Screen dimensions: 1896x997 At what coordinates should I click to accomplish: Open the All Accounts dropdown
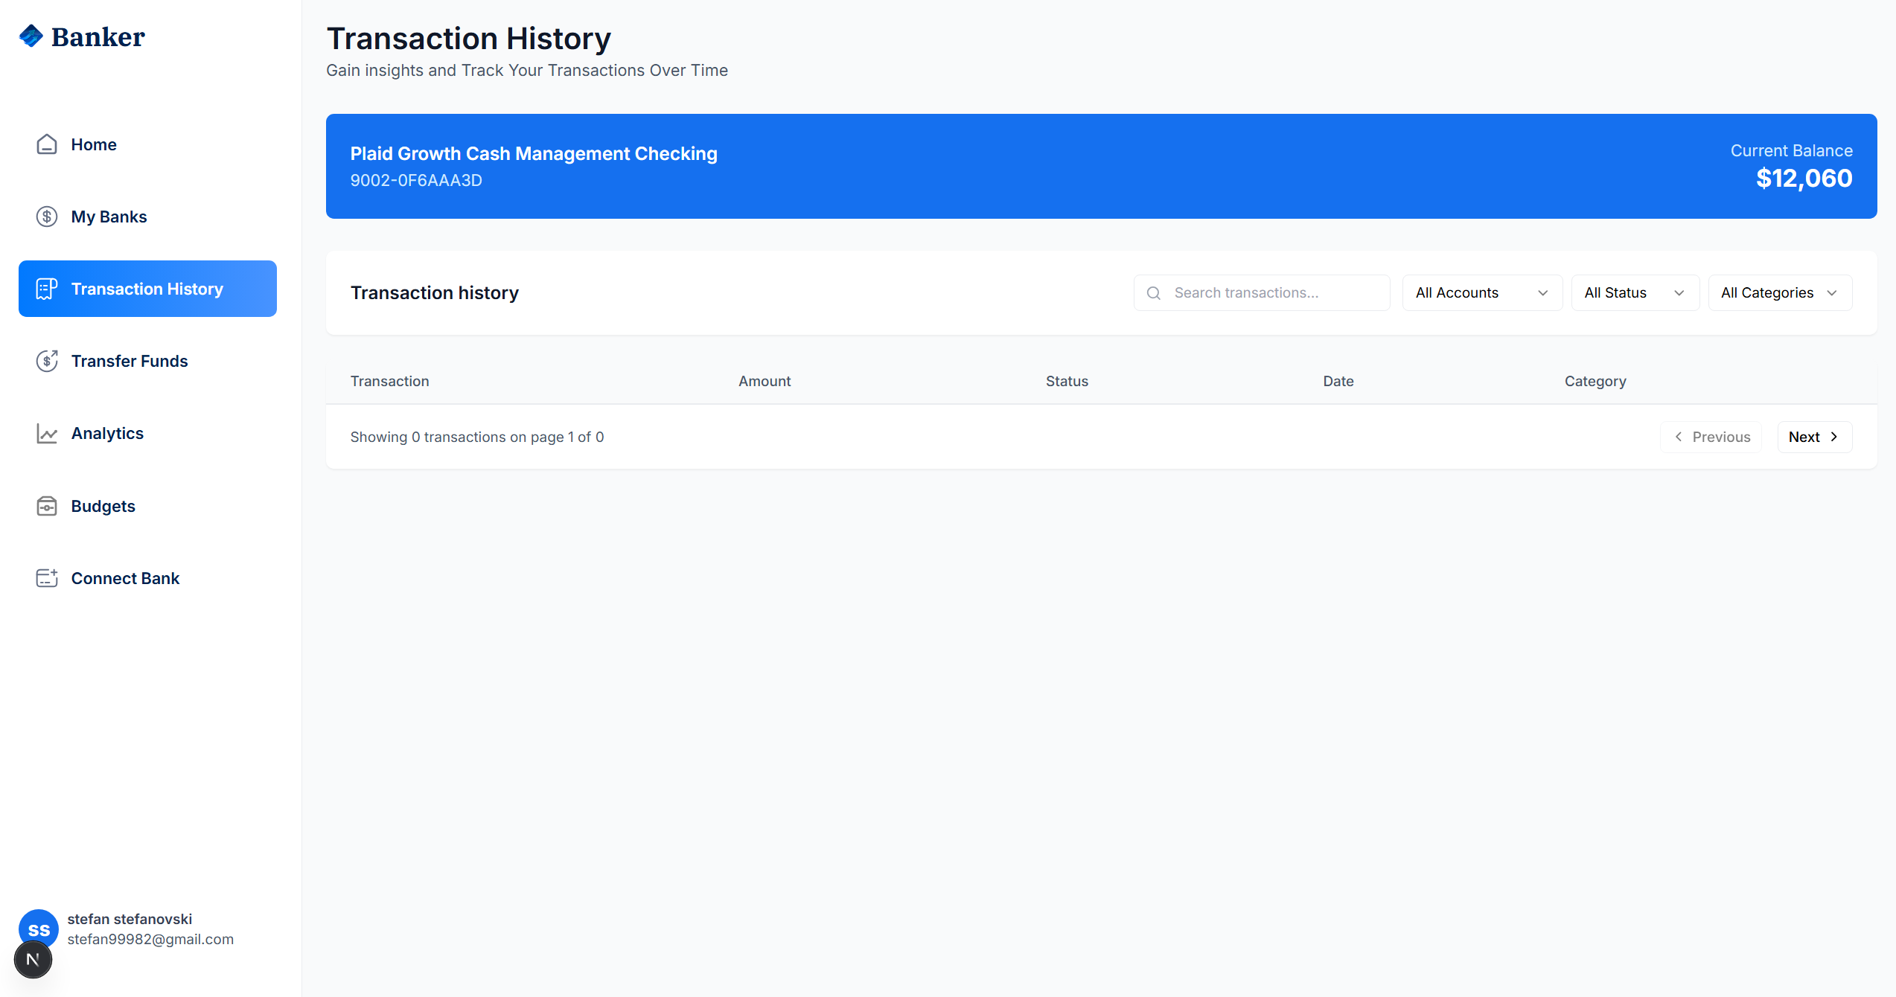pyautogui.click(x=1481, y=293)
